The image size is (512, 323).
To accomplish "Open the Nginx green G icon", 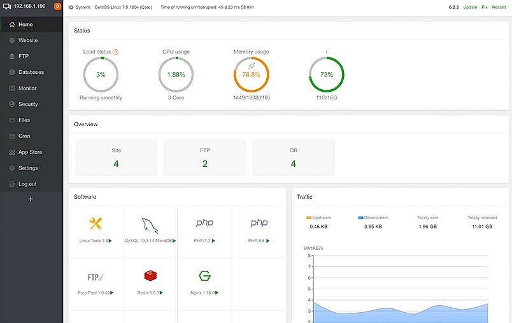I will pos(204,276).
